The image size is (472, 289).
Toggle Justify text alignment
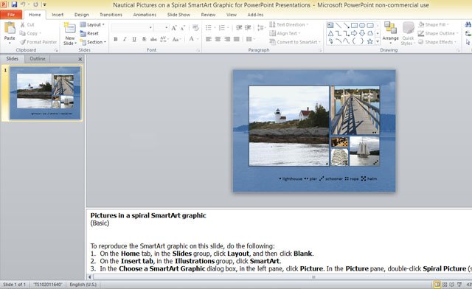click(x=237, y=39)
